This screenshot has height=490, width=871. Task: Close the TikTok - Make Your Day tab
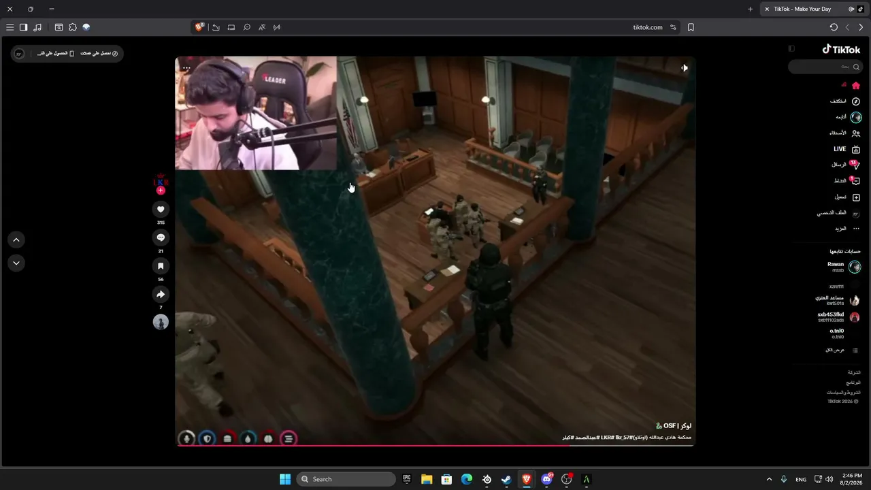[767, 9]
